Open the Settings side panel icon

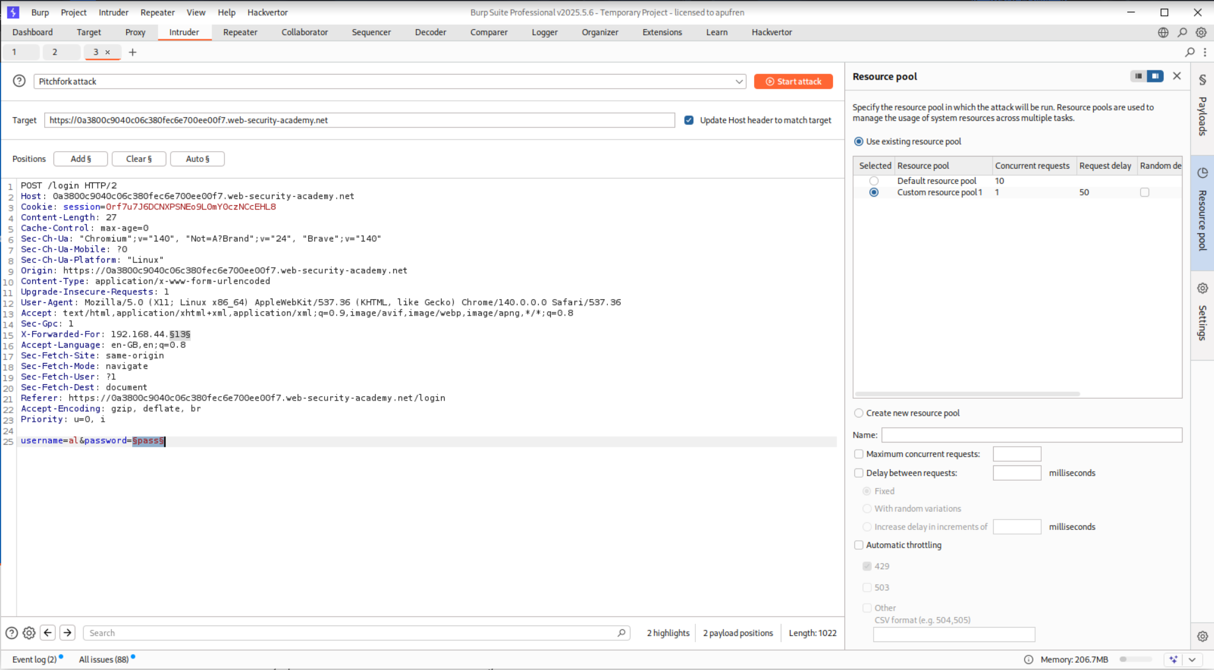1202,288
